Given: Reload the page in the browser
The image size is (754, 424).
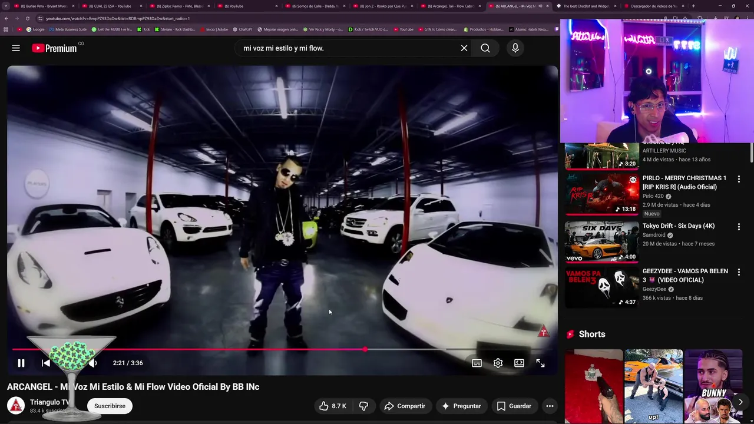Looking at the screenshot, I should pos(27,18).
